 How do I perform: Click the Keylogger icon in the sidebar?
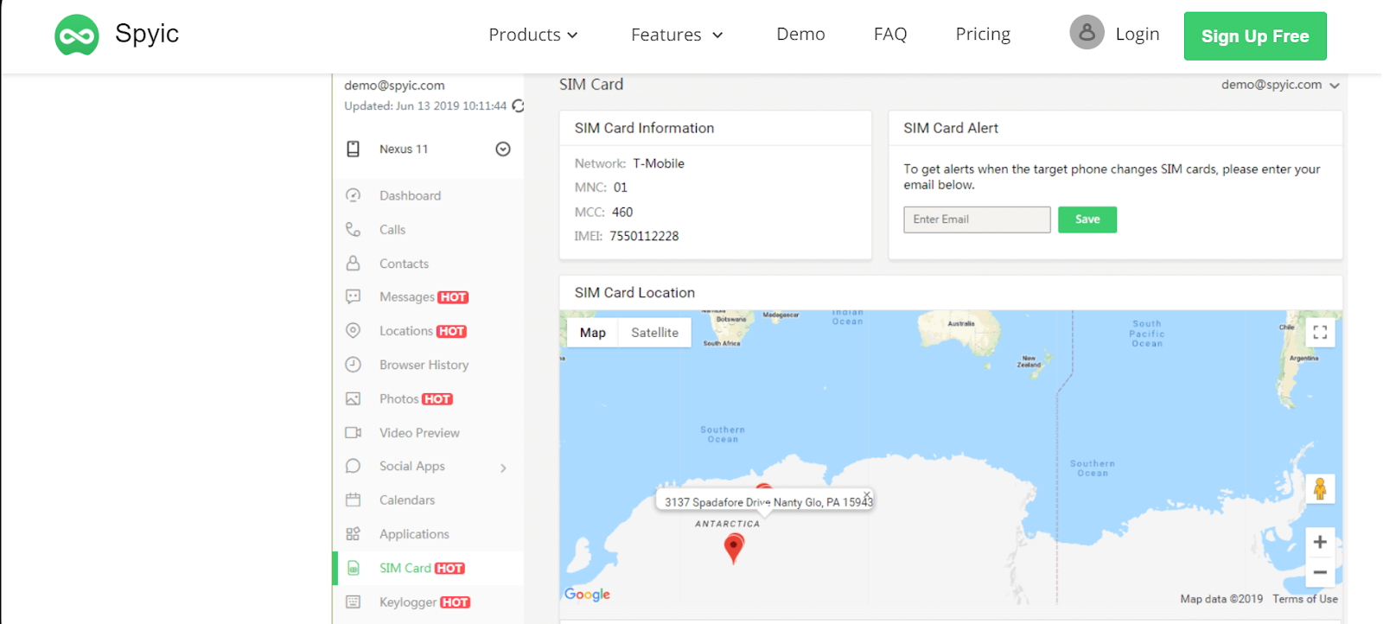(353, 602)
